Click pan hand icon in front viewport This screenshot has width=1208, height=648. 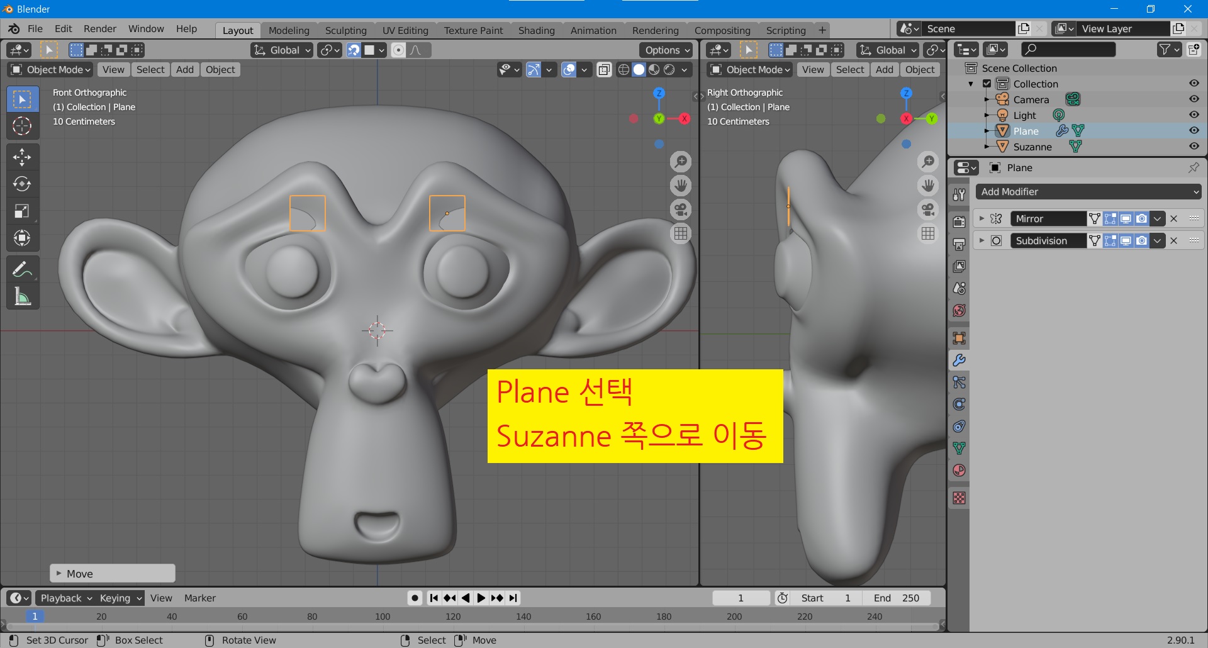coord(681,186)
